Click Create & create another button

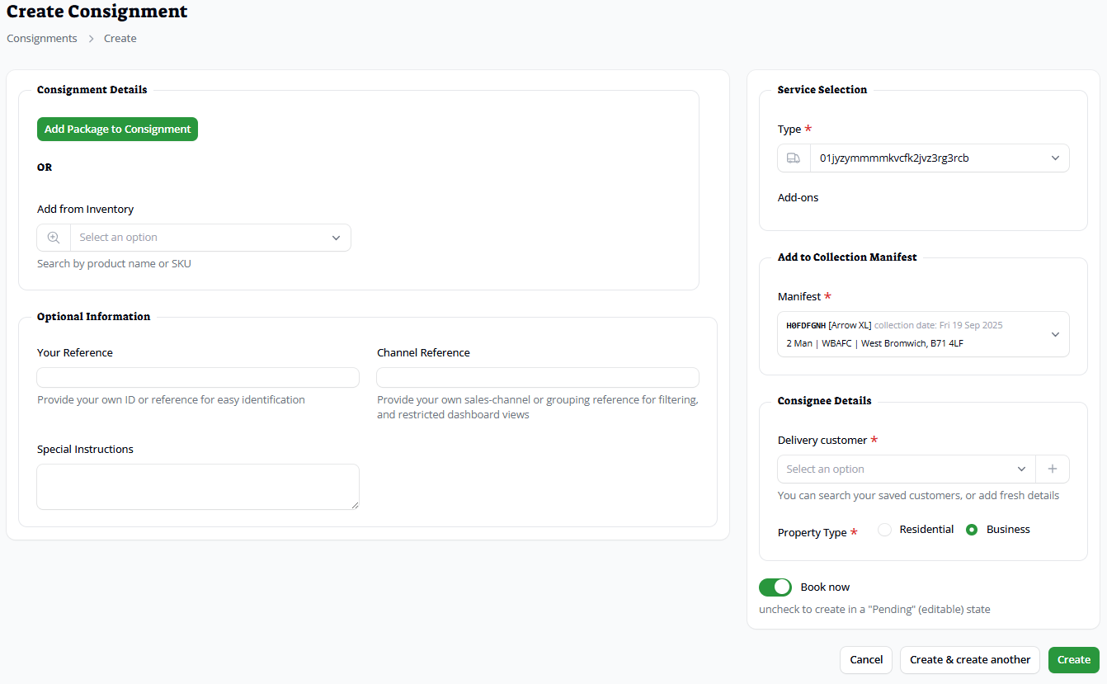tap(969, 659)
